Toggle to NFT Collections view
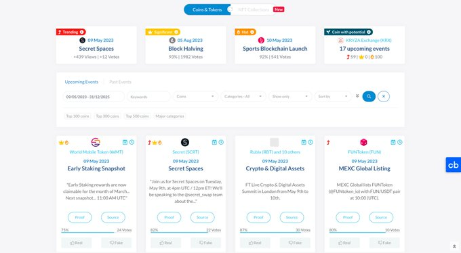This screenshot has height=253, width=461. (253, 9)
